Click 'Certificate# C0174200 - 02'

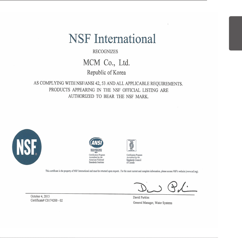pyautogui.click(x=47, y=200)
